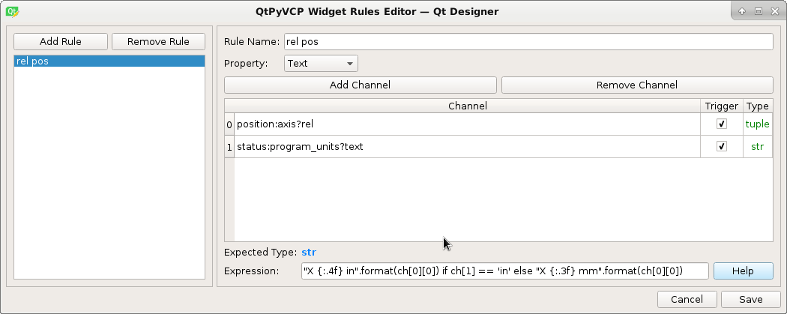The height and width of the screenshot is (314, 787).
Task: Cancel the rules editor dialog
Action: [687, 300]
